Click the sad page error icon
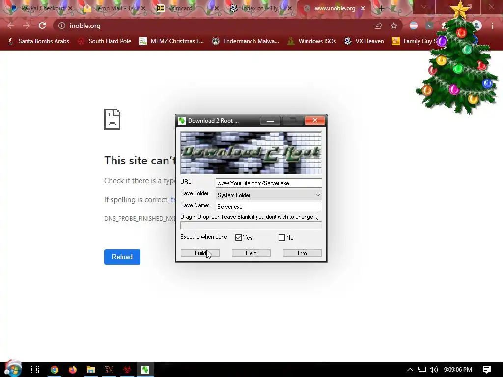 click(x=112, y=119)
